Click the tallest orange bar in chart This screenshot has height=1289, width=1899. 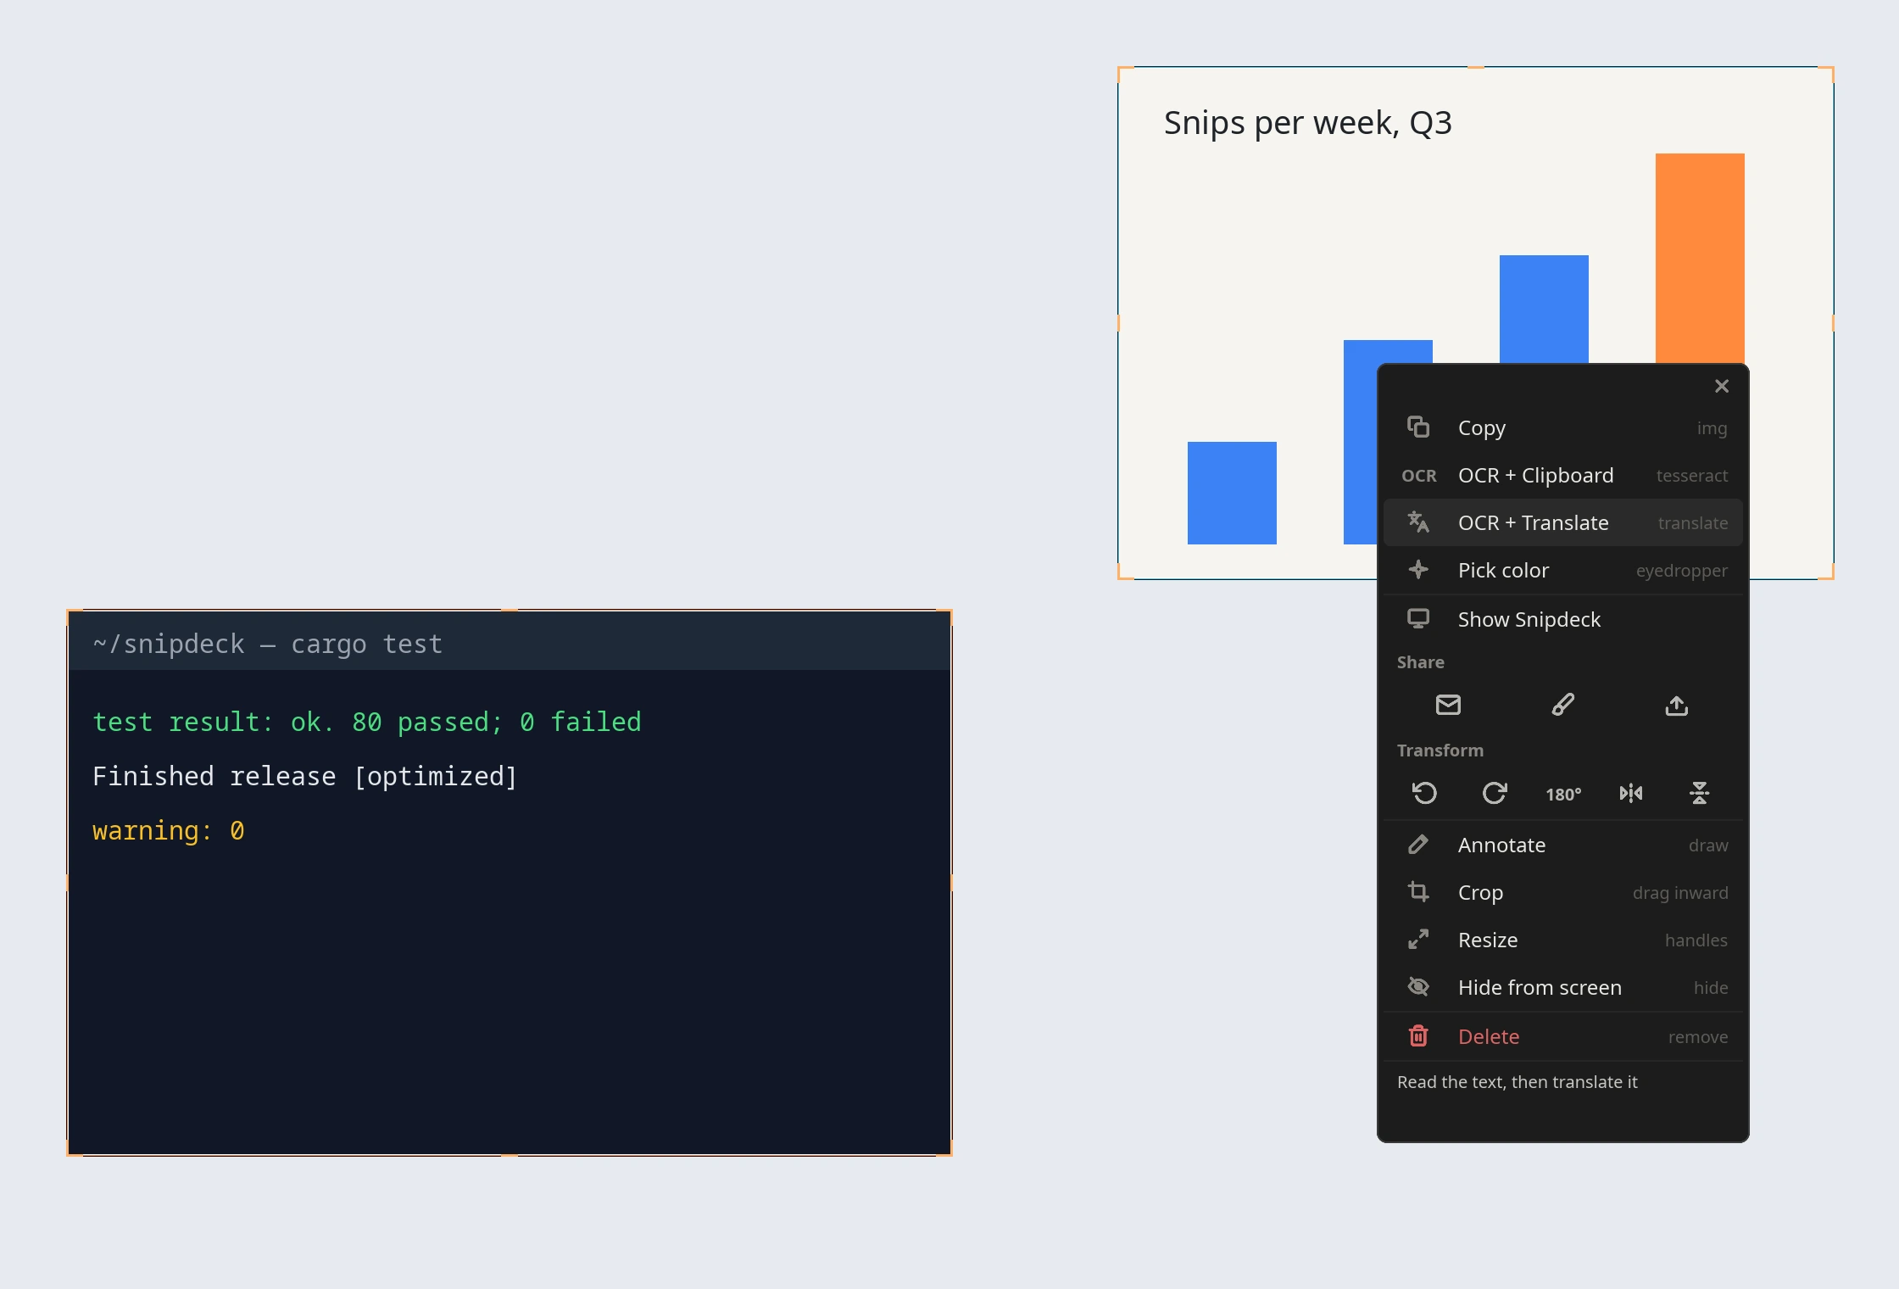tap(1700, 259)
